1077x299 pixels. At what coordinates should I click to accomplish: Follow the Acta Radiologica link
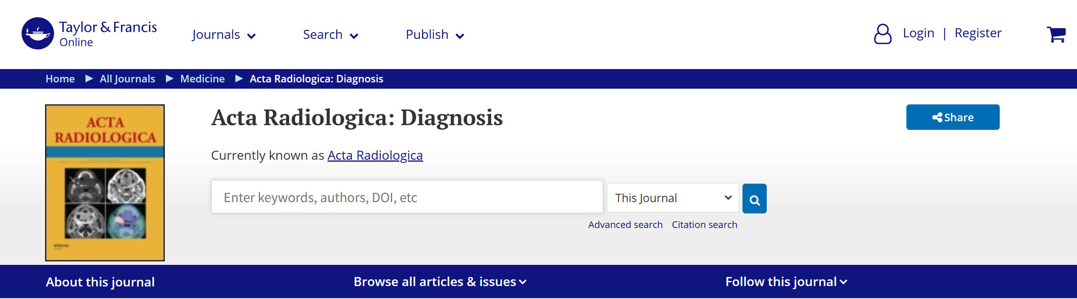click(x=375, y=155)
